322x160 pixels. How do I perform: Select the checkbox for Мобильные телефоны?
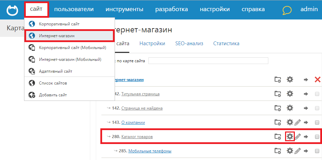pyautogui.click(x=317, y=151)
